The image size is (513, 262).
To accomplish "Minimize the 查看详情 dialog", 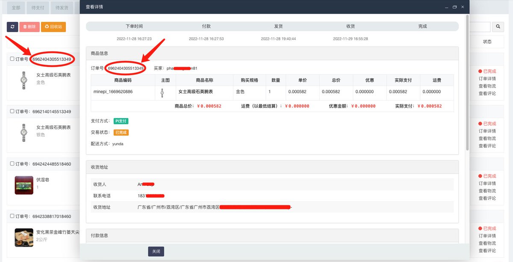I will (x=446, y=7).
